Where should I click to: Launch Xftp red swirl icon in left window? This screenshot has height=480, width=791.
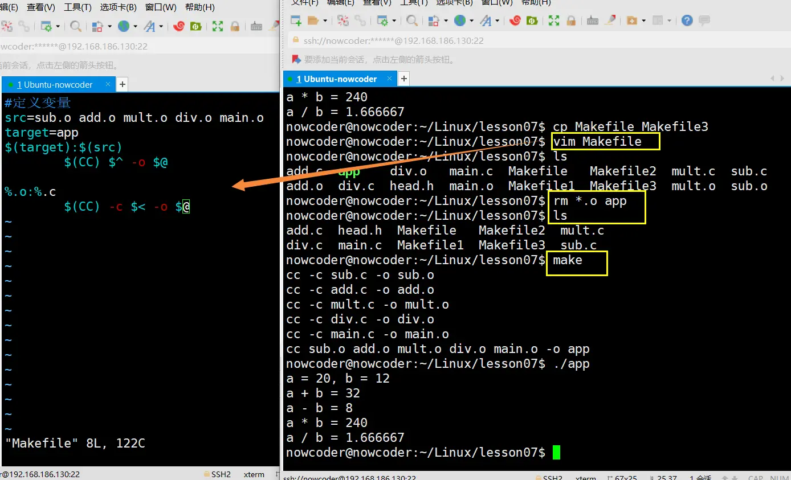(x=179, y=26)
